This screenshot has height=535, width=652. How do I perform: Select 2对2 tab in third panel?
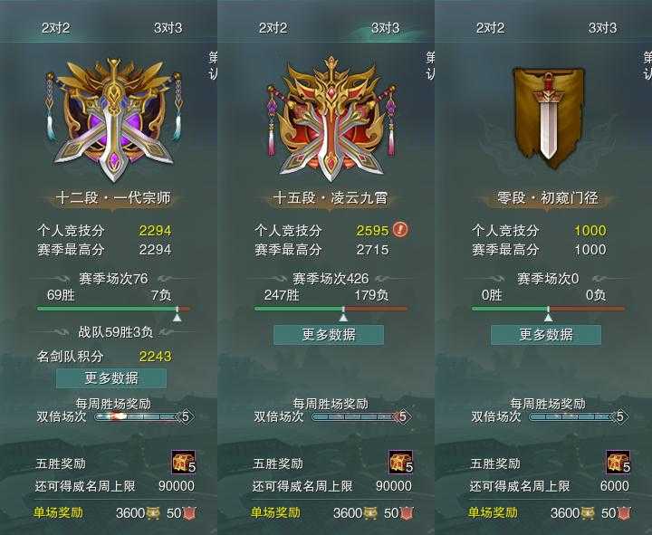(x=490, y=28)
